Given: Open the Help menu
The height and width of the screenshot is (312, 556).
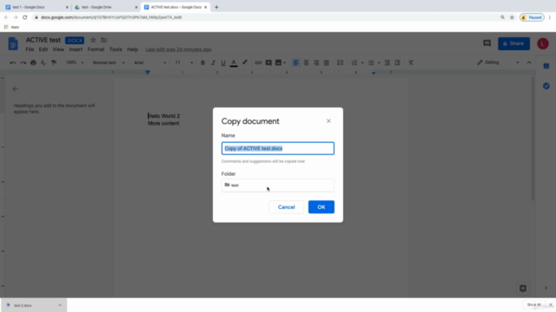Looking at the screenshot, I should point(132,49).
